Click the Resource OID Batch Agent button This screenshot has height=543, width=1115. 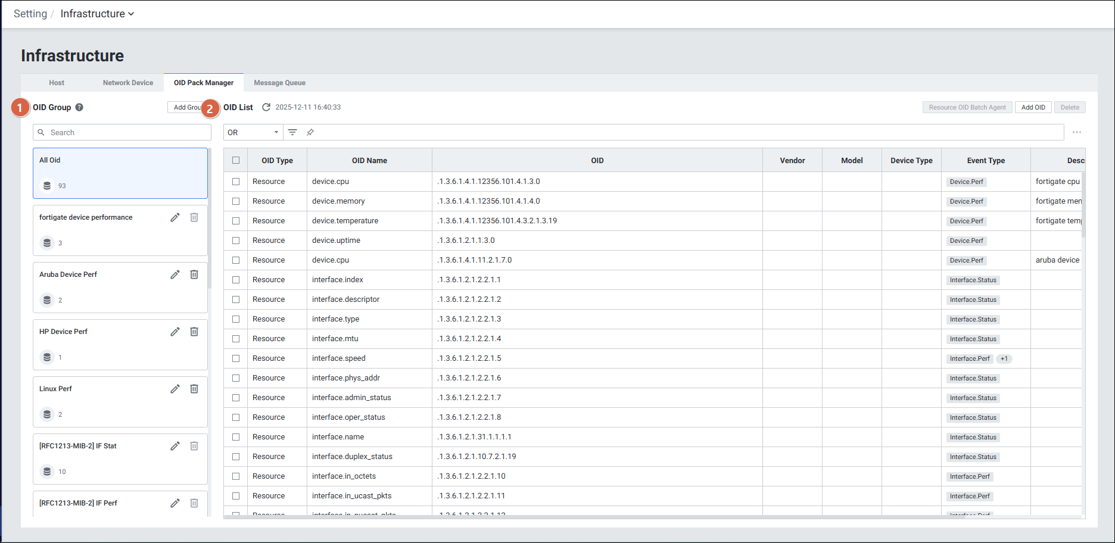(967, 107)
